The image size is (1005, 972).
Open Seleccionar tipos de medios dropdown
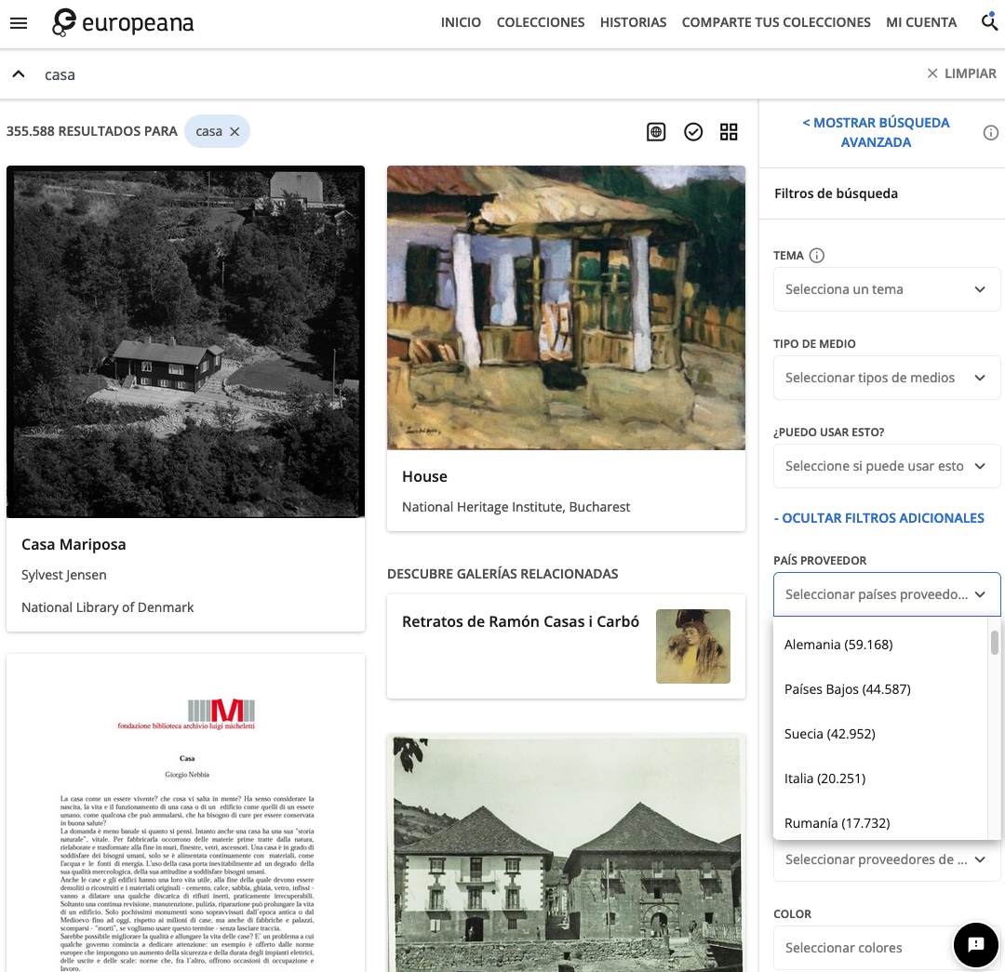887,378
